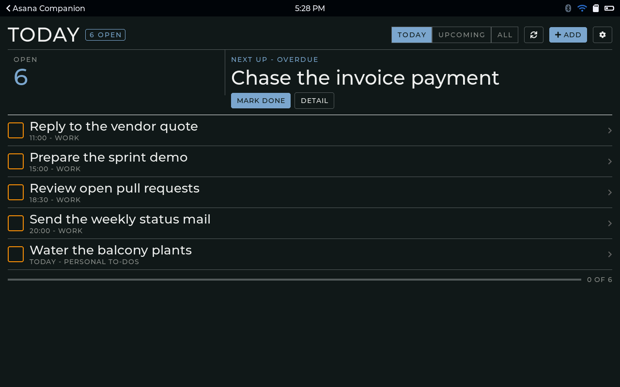
Task: Click the task completion progress bar
Action: pyautogui.click(x=294, y=280)
